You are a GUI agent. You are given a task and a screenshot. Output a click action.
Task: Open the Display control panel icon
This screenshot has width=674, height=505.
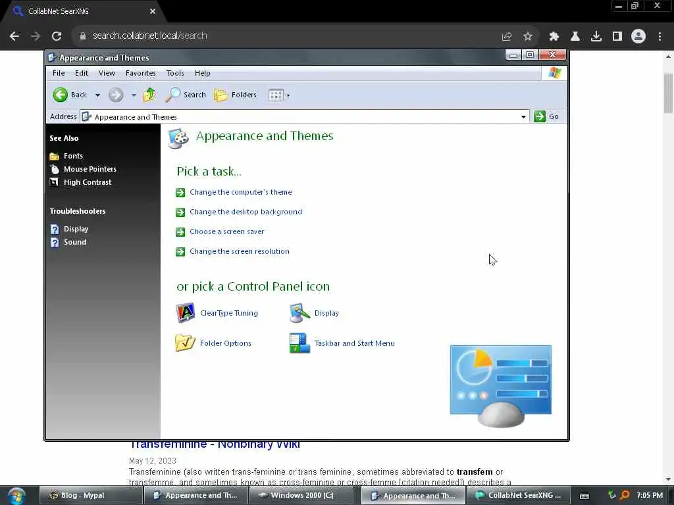coord(299,313)
